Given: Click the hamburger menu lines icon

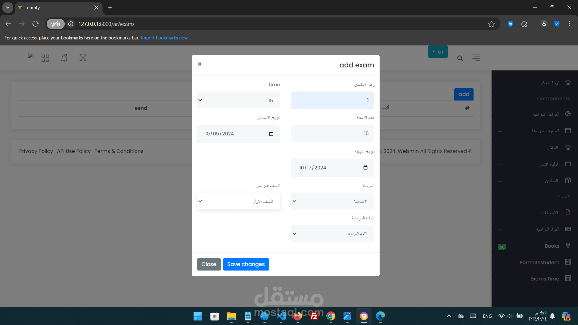Looking at the screenshot, I should click(x=476, y=58).
